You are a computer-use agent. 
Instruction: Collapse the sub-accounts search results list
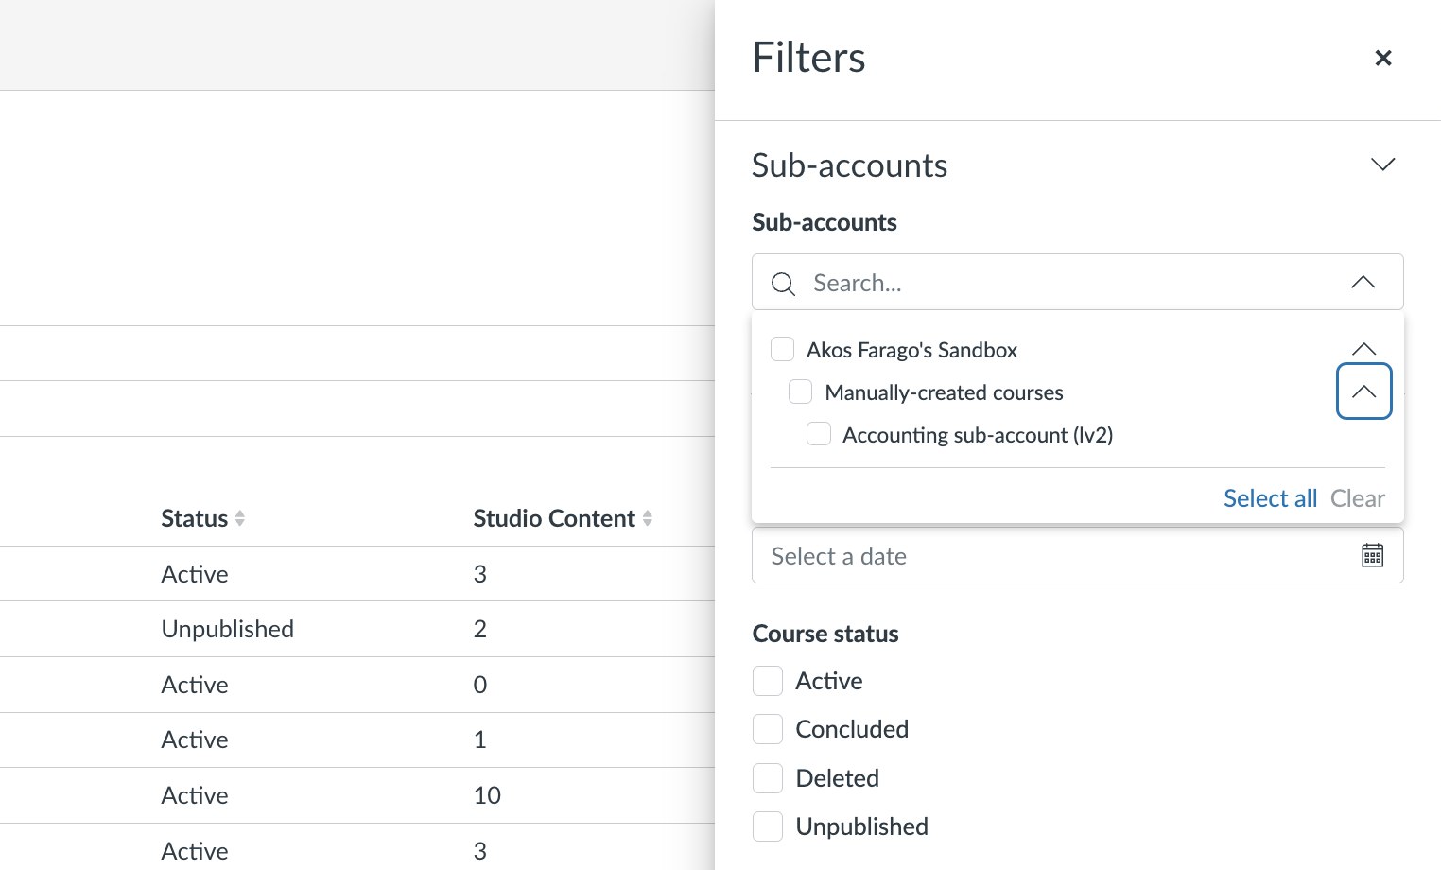point(1363,282)
